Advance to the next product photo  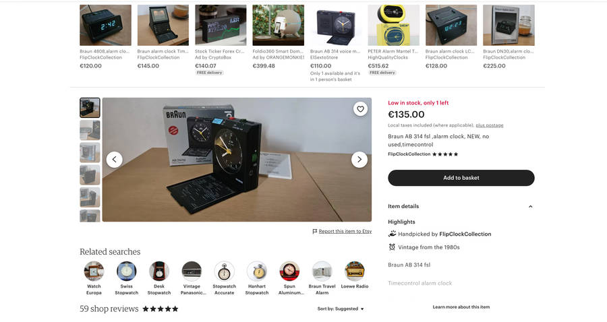click(359, 159)
